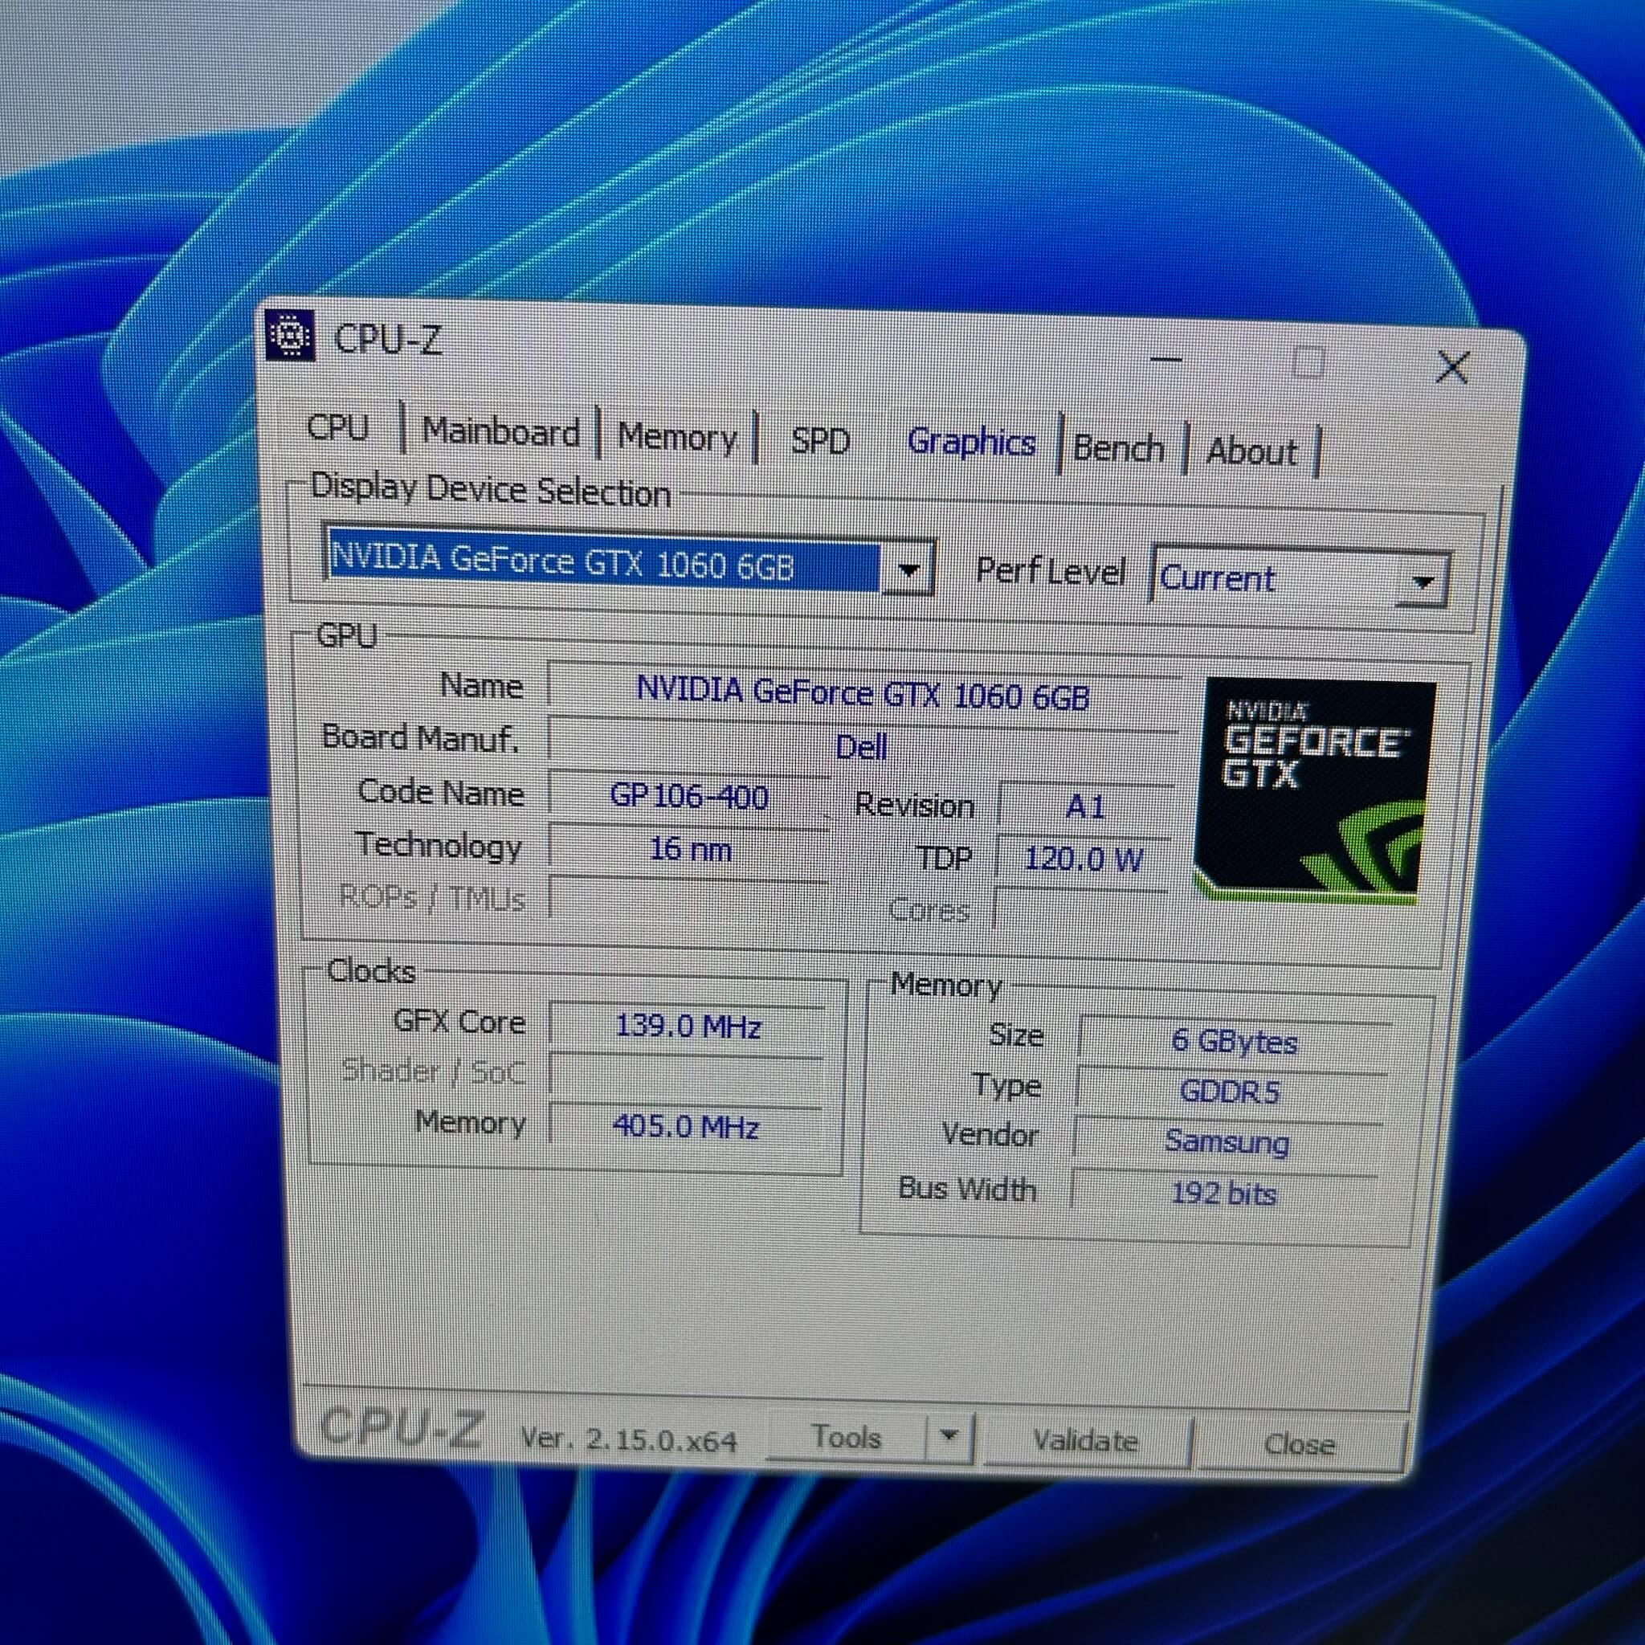Viewport: 1645px width, 1645px height.
Task: Click the Memory clock value 405.0 MHz
Action: point(685,1126)
